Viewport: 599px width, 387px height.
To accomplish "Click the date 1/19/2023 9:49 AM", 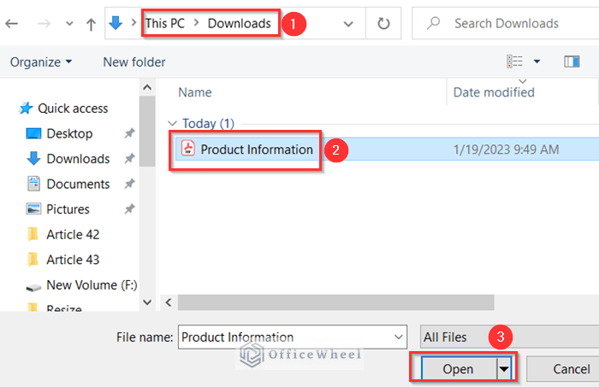I will (506, 150).
